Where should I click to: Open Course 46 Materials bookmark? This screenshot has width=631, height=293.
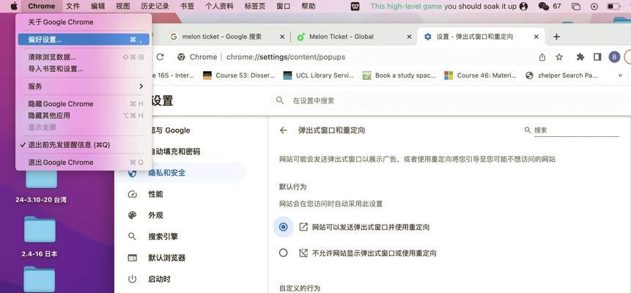click(480, 75)
